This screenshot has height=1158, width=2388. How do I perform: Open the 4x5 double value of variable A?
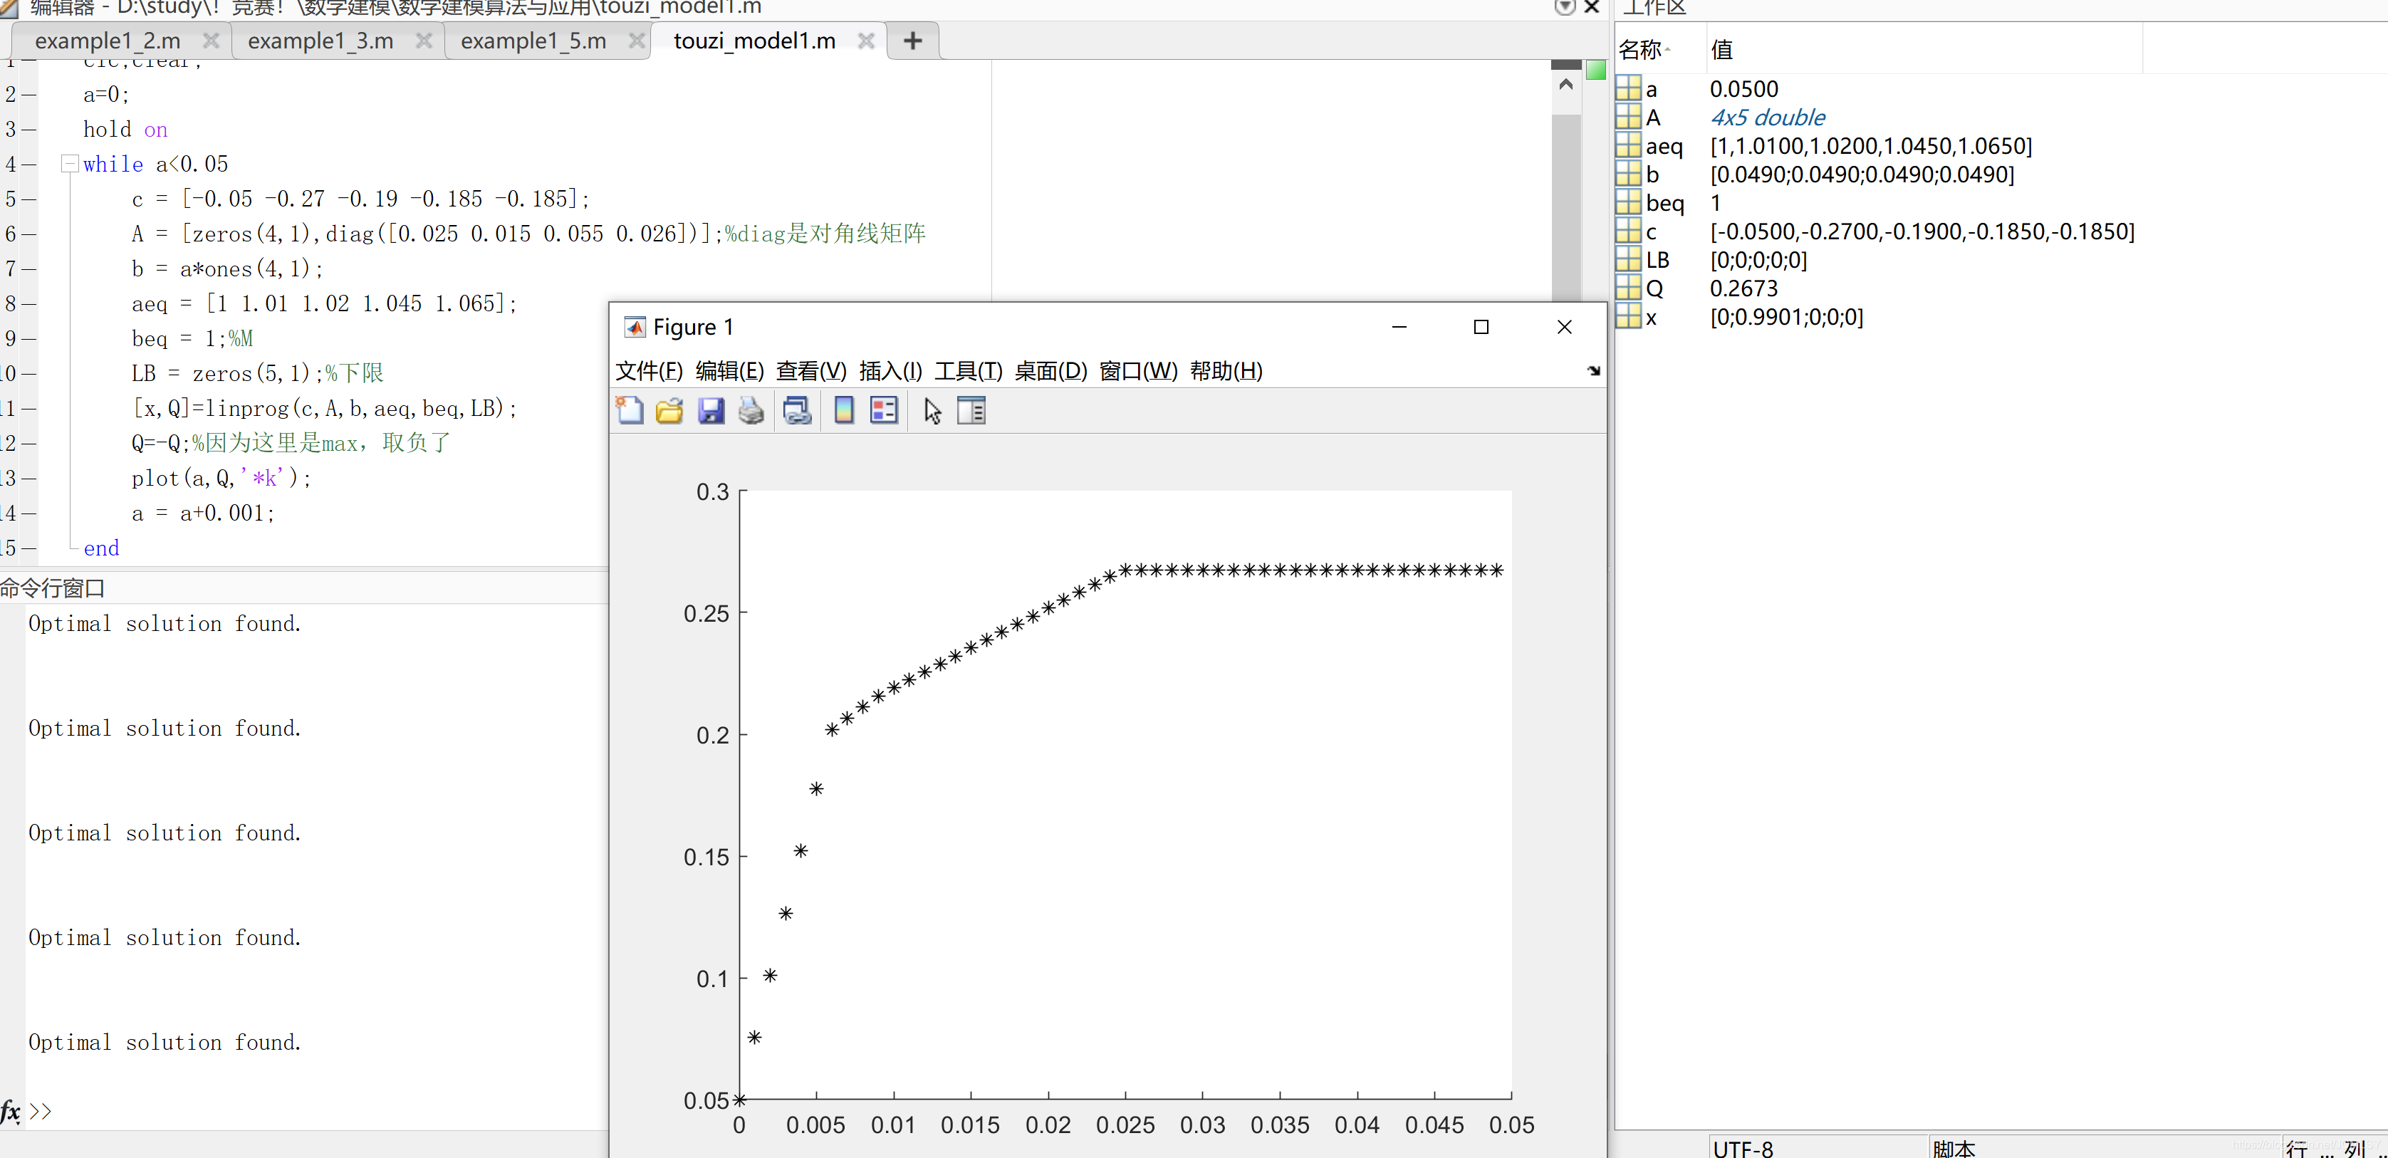(1767, 118)
